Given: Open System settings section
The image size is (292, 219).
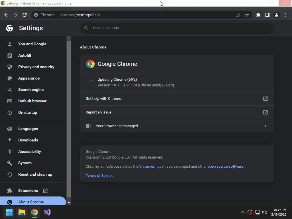Looking at the screenshot, I should point(33,163).
